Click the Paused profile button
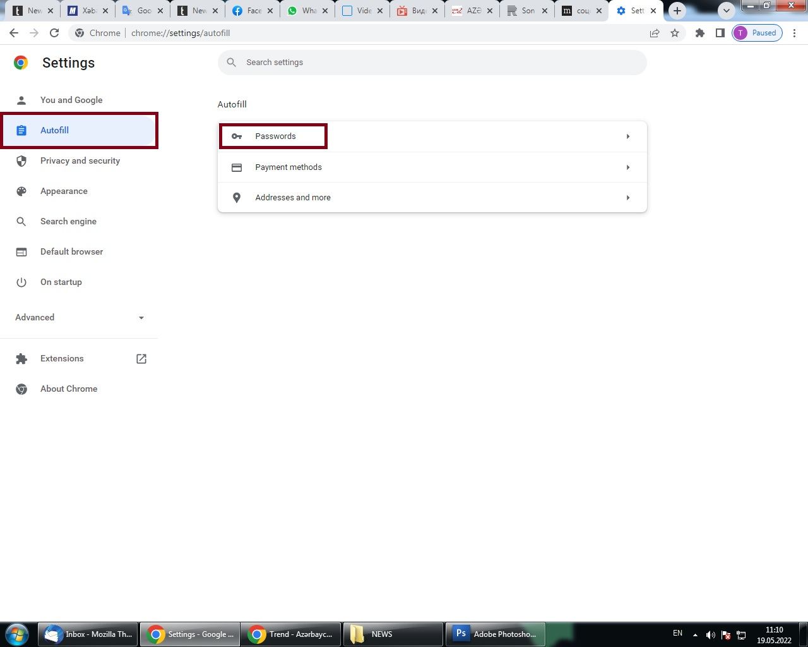 pyautogui.click(x=757, y=33)
